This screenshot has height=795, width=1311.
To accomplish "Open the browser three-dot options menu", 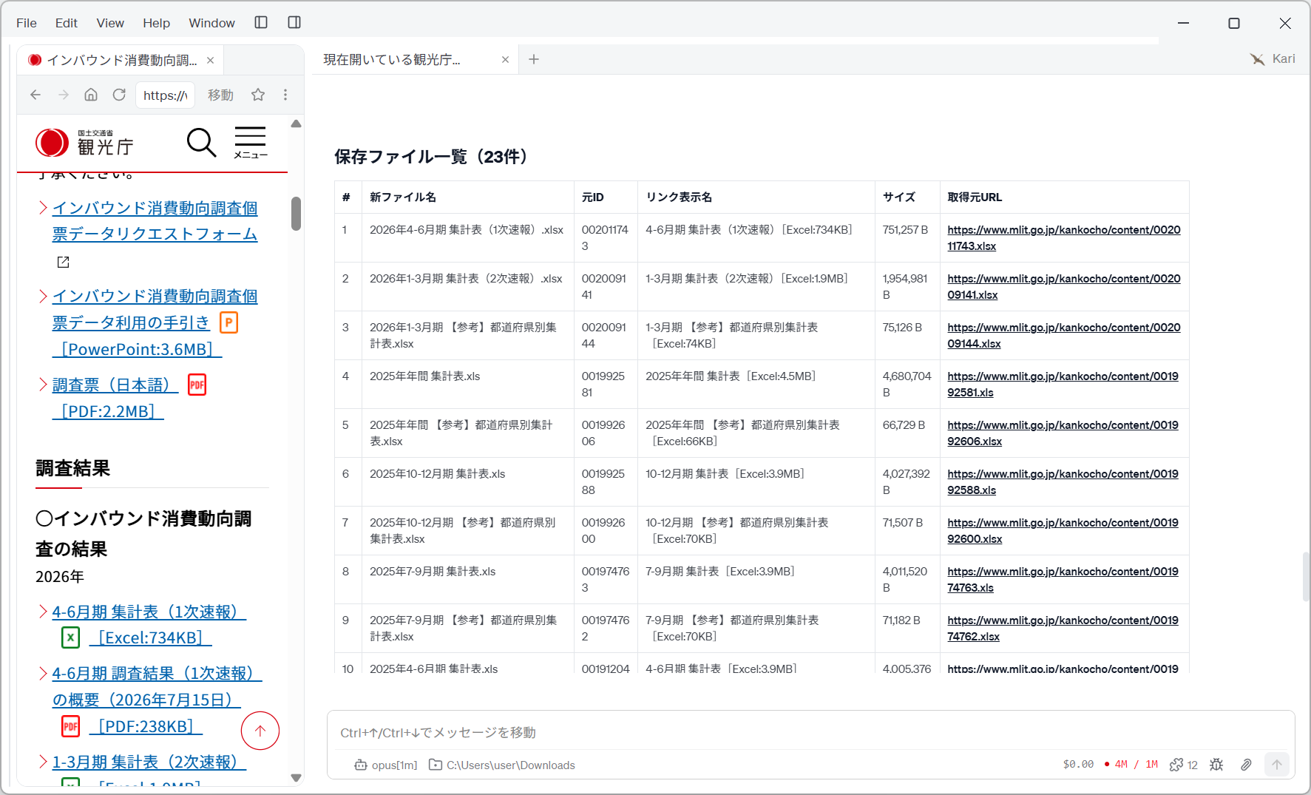I will point(285,95).
